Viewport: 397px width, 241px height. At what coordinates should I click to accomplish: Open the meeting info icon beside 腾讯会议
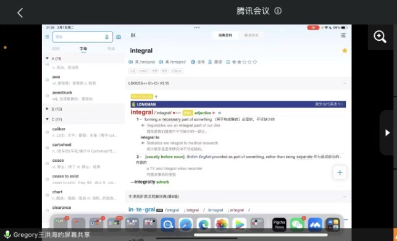278,11
